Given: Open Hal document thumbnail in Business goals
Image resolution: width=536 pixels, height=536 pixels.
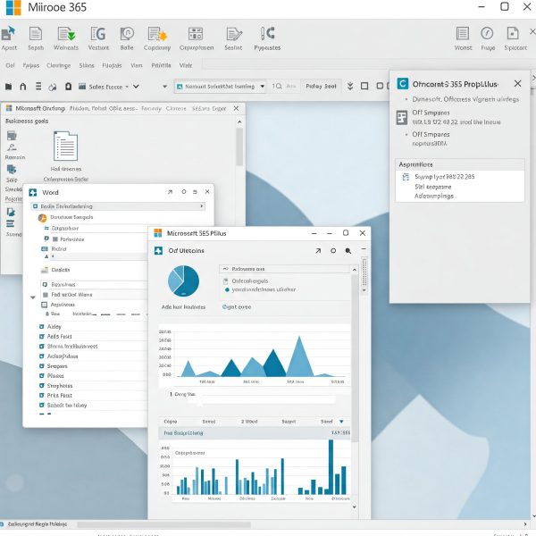Looking at the screenshot, I should point(65,146).
